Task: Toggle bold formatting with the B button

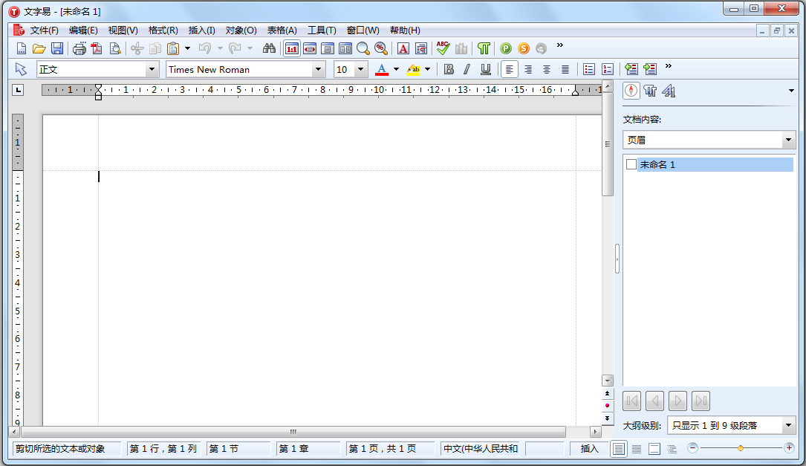Action: click(x=449, y=69)
